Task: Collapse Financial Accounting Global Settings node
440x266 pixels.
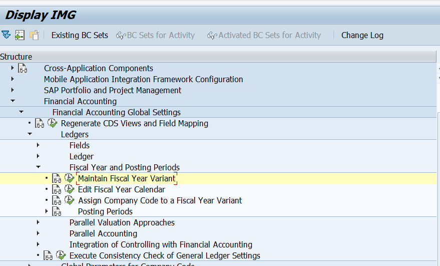Action: pos(21,112)
